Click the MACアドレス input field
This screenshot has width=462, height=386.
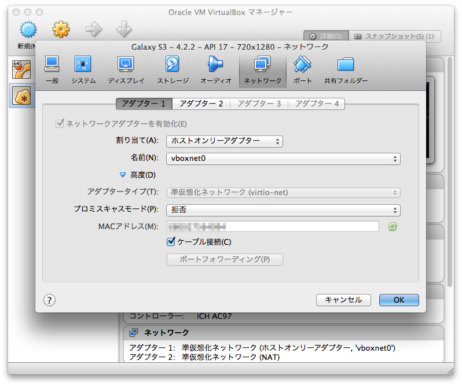(x=273, y=226)
